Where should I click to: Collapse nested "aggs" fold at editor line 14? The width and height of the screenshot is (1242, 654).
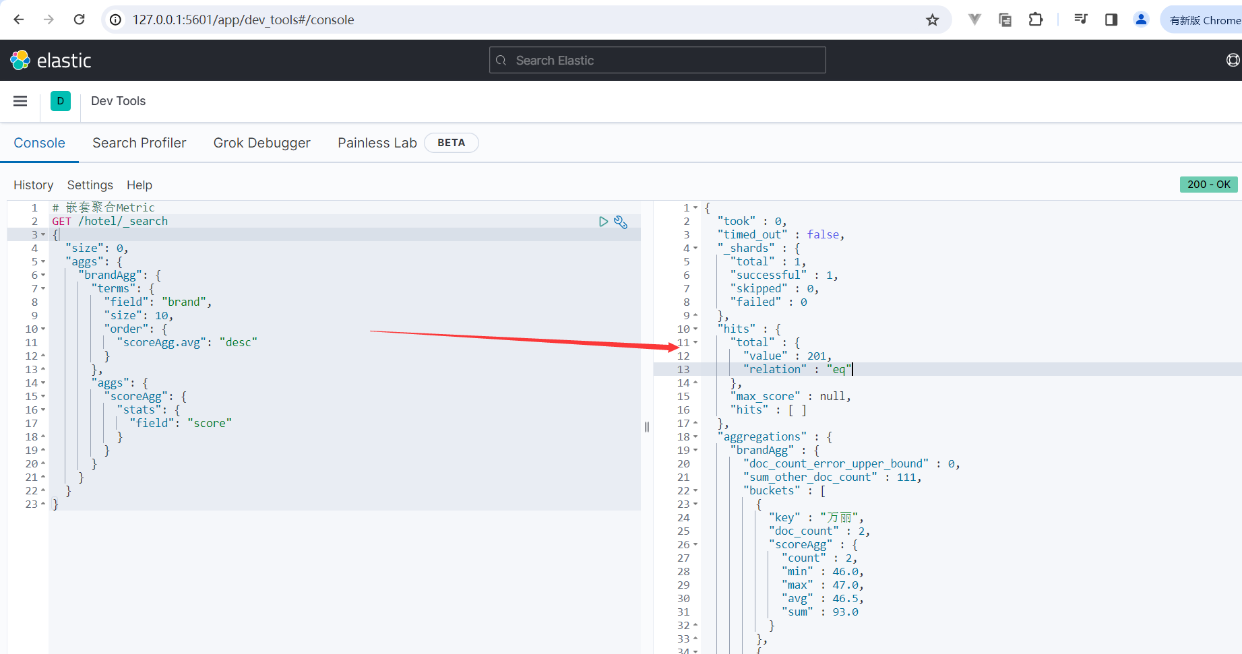43,383
